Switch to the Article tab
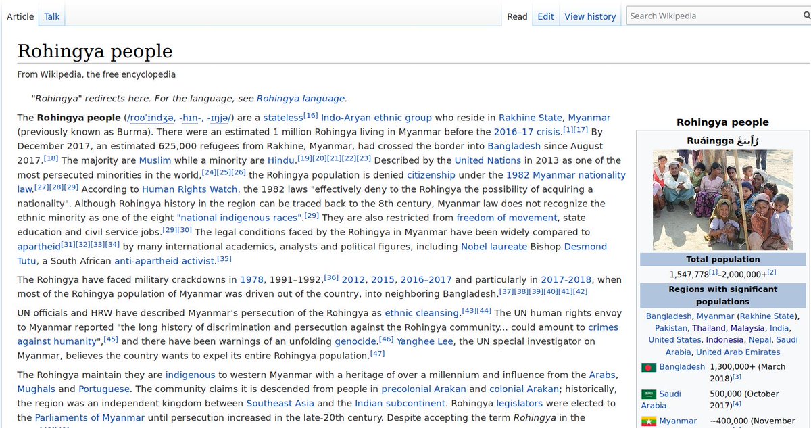The width and height of the screenshot is (811, 428). (20, 16)
